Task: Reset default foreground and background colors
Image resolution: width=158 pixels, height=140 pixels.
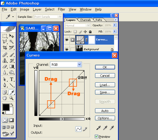Action: (x=3, y=113)
